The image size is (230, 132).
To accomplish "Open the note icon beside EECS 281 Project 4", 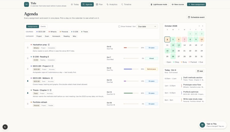I will [53, 66].
